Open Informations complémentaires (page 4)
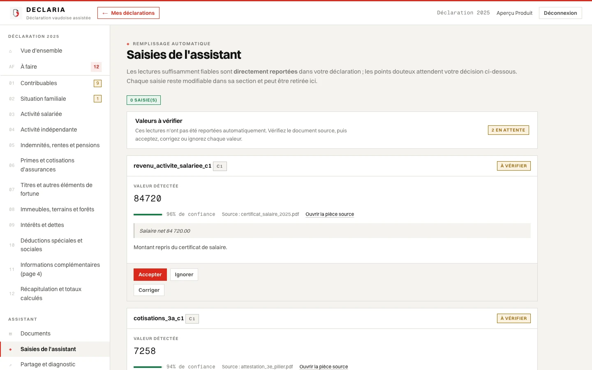592x370 pixels. 55,269
